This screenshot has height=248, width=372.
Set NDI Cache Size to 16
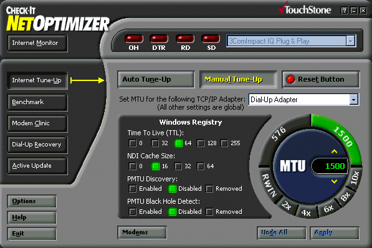click(x=155, y=166)
